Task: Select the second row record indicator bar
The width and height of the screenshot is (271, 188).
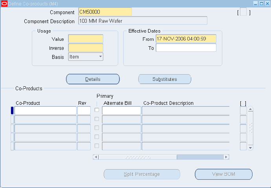Action: [x=12, y=119]
